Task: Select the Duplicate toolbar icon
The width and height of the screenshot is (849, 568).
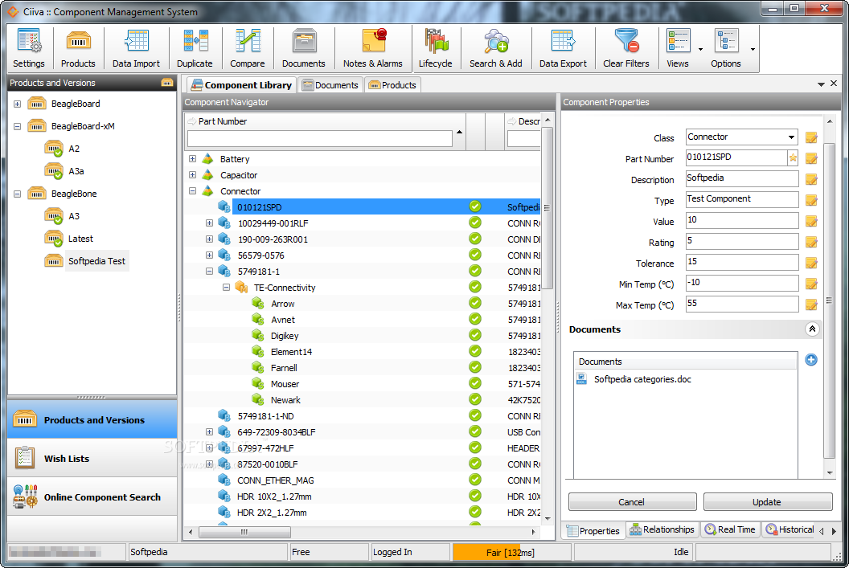Action: click(195, 49)
